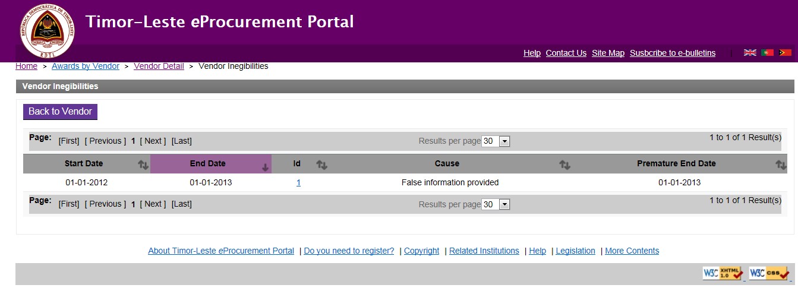Select Premature End Date cell 01-01-2013
Screen dimensions: 798x291
(679, 182)
